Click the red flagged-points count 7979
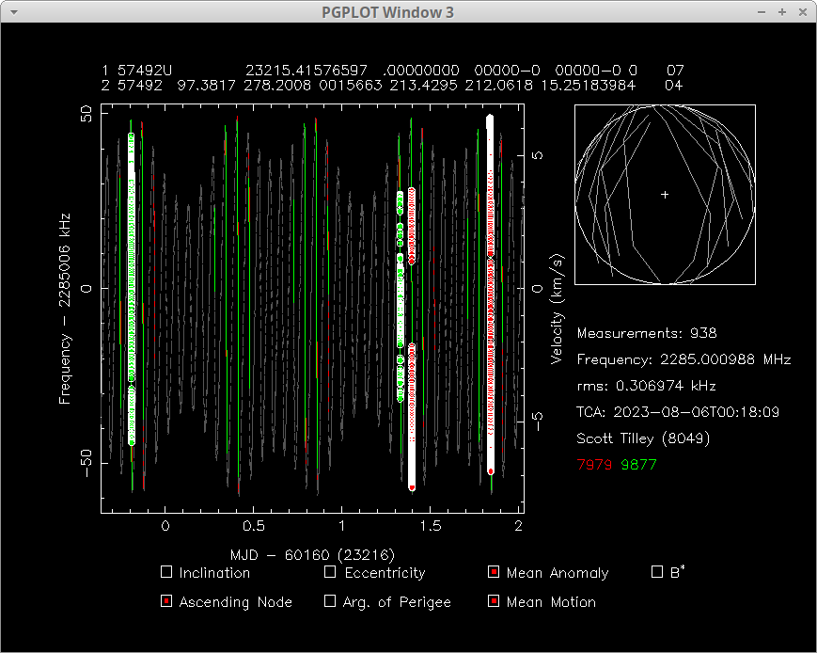This screenshot has width=817, height=653. (x=592, y=464)
